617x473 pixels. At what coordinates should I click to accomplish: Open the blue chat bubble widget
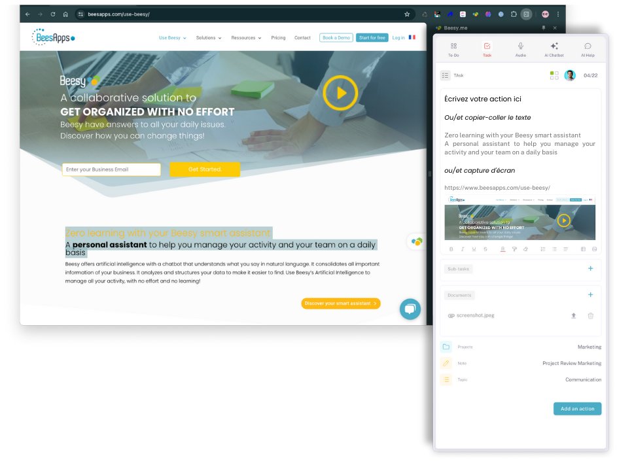tap(410, 309)
